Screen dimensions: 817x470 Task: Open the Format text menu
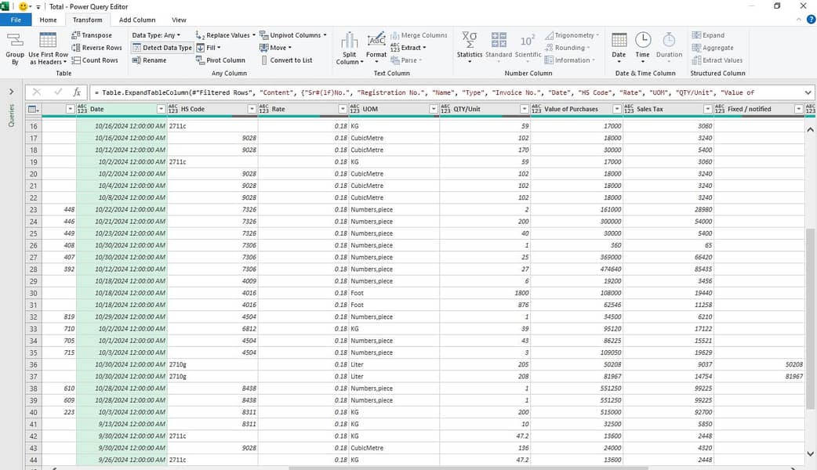pyautogui.click(x=376, y=49)
